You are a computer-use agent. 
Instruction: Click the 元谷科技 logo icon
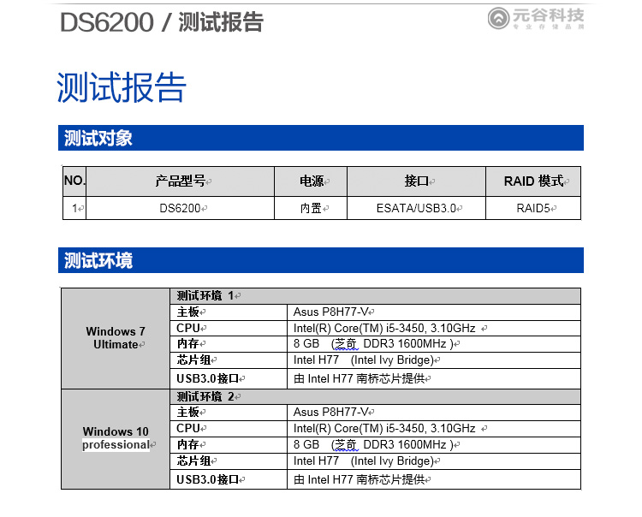498,18
